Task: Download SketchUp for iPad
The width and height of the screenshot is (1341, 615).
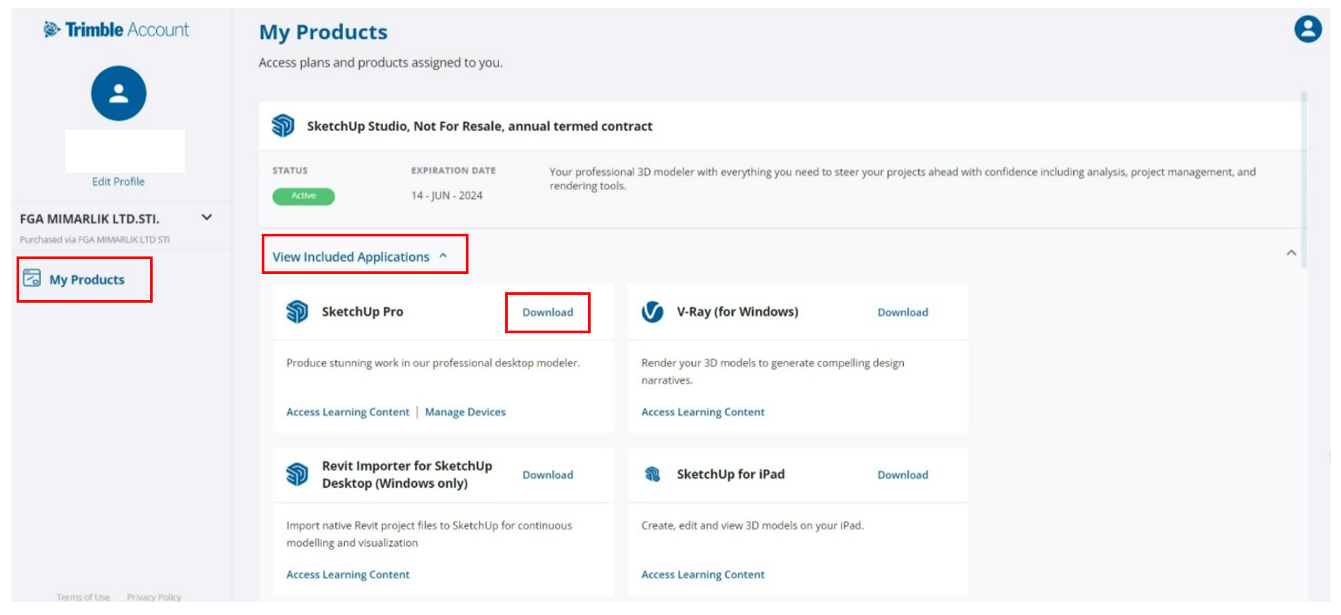Action: click(x=903, y=475)
